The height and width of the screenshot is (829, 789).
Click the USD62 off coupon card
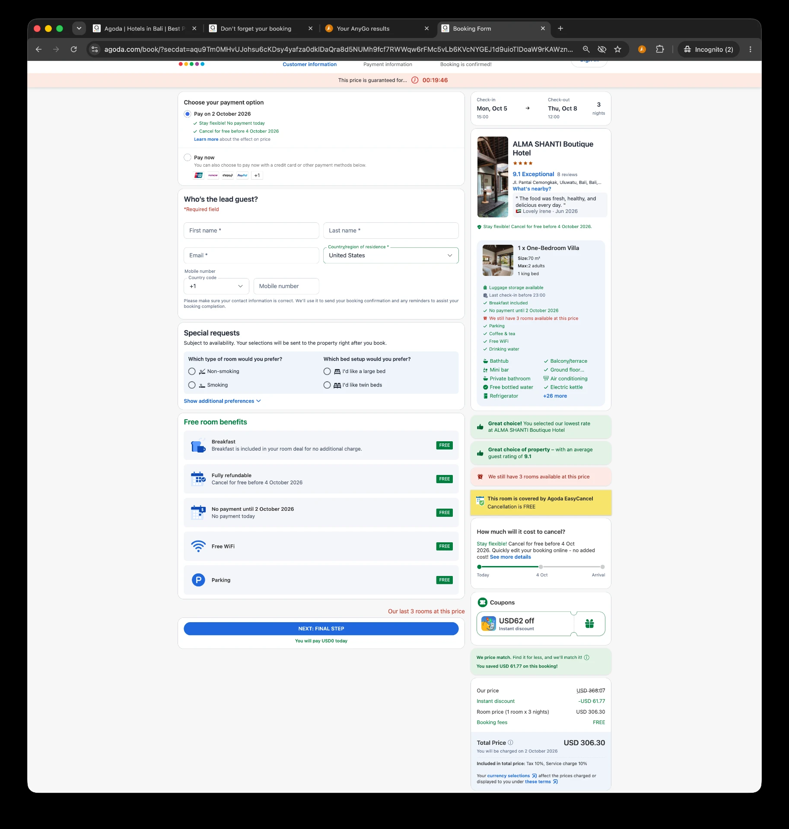(541, 623)
